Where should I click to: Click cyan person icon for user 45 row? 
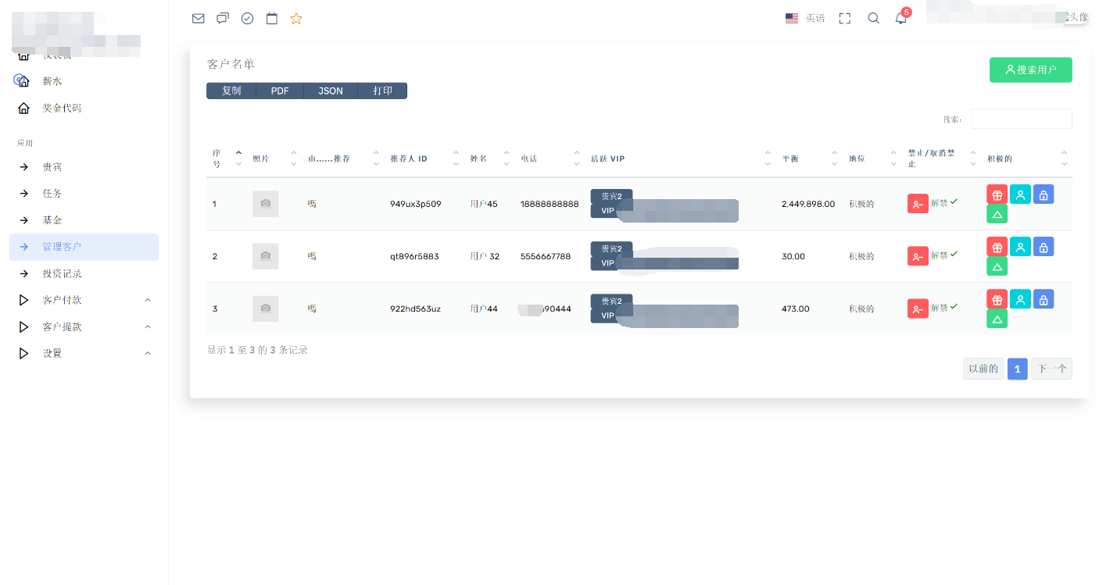click(1020, 194)
